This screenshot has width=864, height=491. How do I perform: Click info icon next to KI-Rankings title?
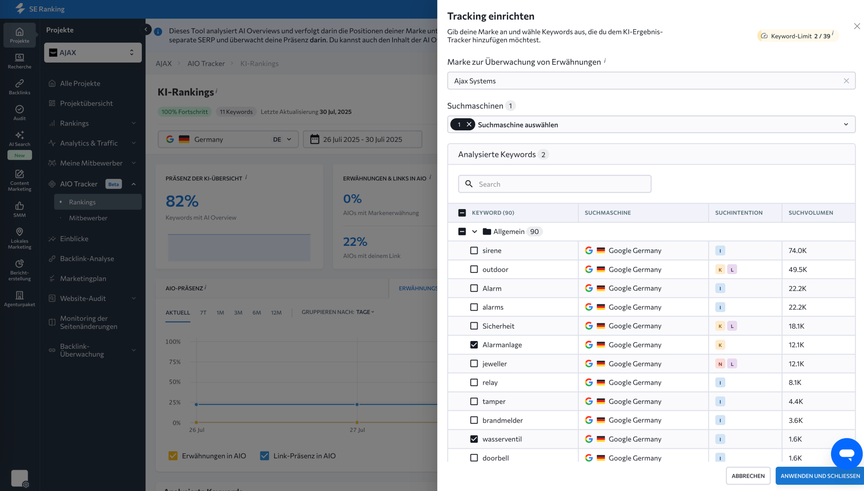tap(216, 91)
